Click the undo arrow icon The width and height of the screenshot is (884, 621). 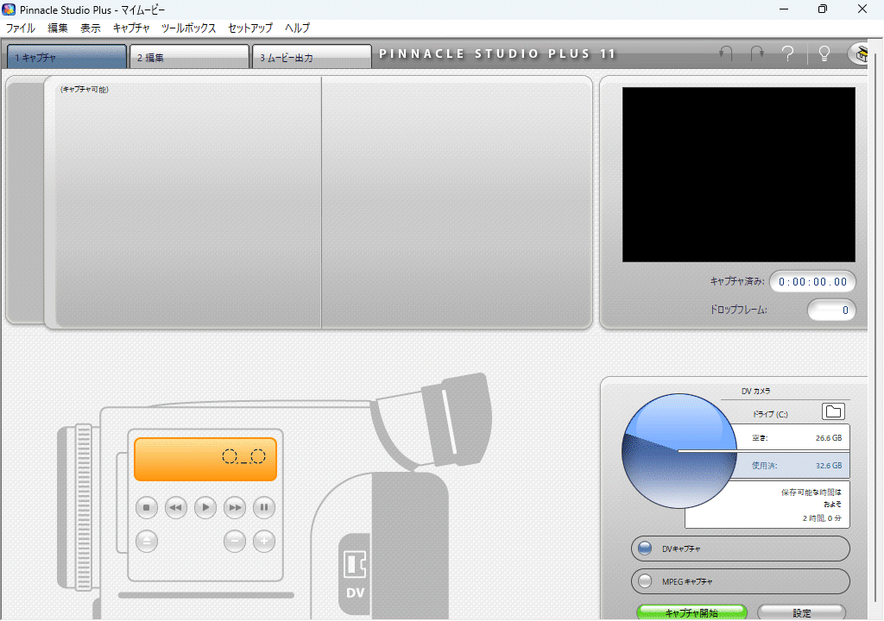click(x=726, y=53)
